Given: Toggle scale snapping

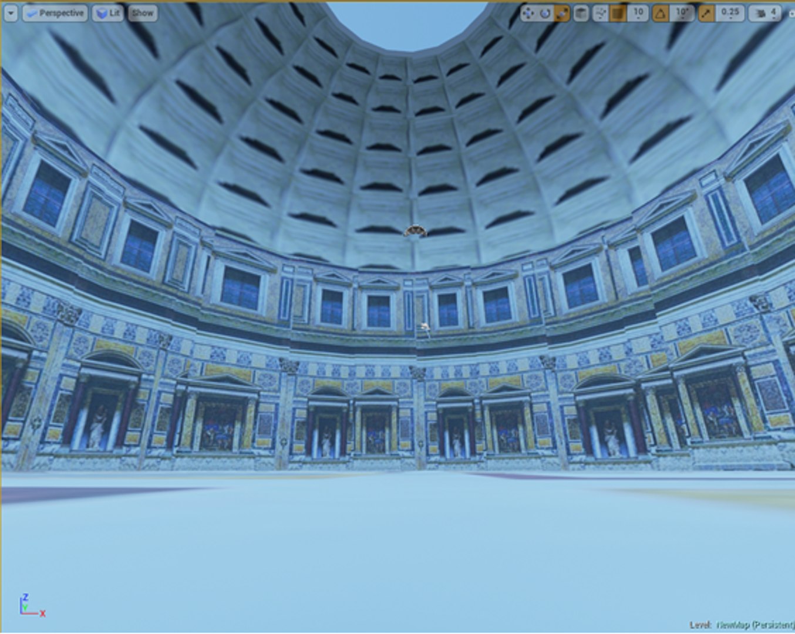Looking at the screenshot, I should pos(705,13).
